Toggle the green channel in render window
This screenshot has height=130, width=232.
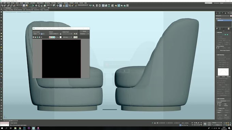tap(52, 37)
